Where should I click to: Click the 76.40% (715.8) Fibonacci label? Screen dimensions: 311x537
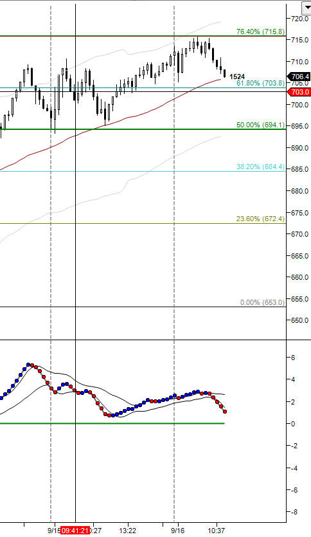260,32
